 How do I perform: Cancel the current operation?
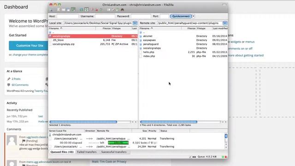click(x=92, y=10)
